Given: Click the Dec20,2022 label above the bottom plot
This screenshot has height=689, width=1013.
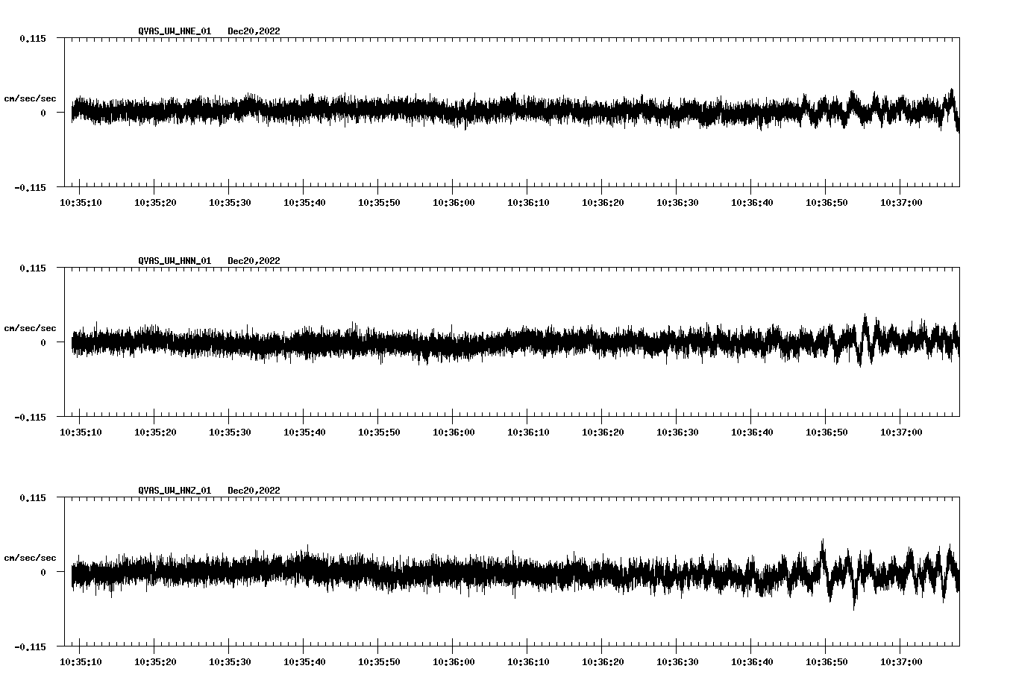Looking at the screenshot, I should (x=254, y=490).
